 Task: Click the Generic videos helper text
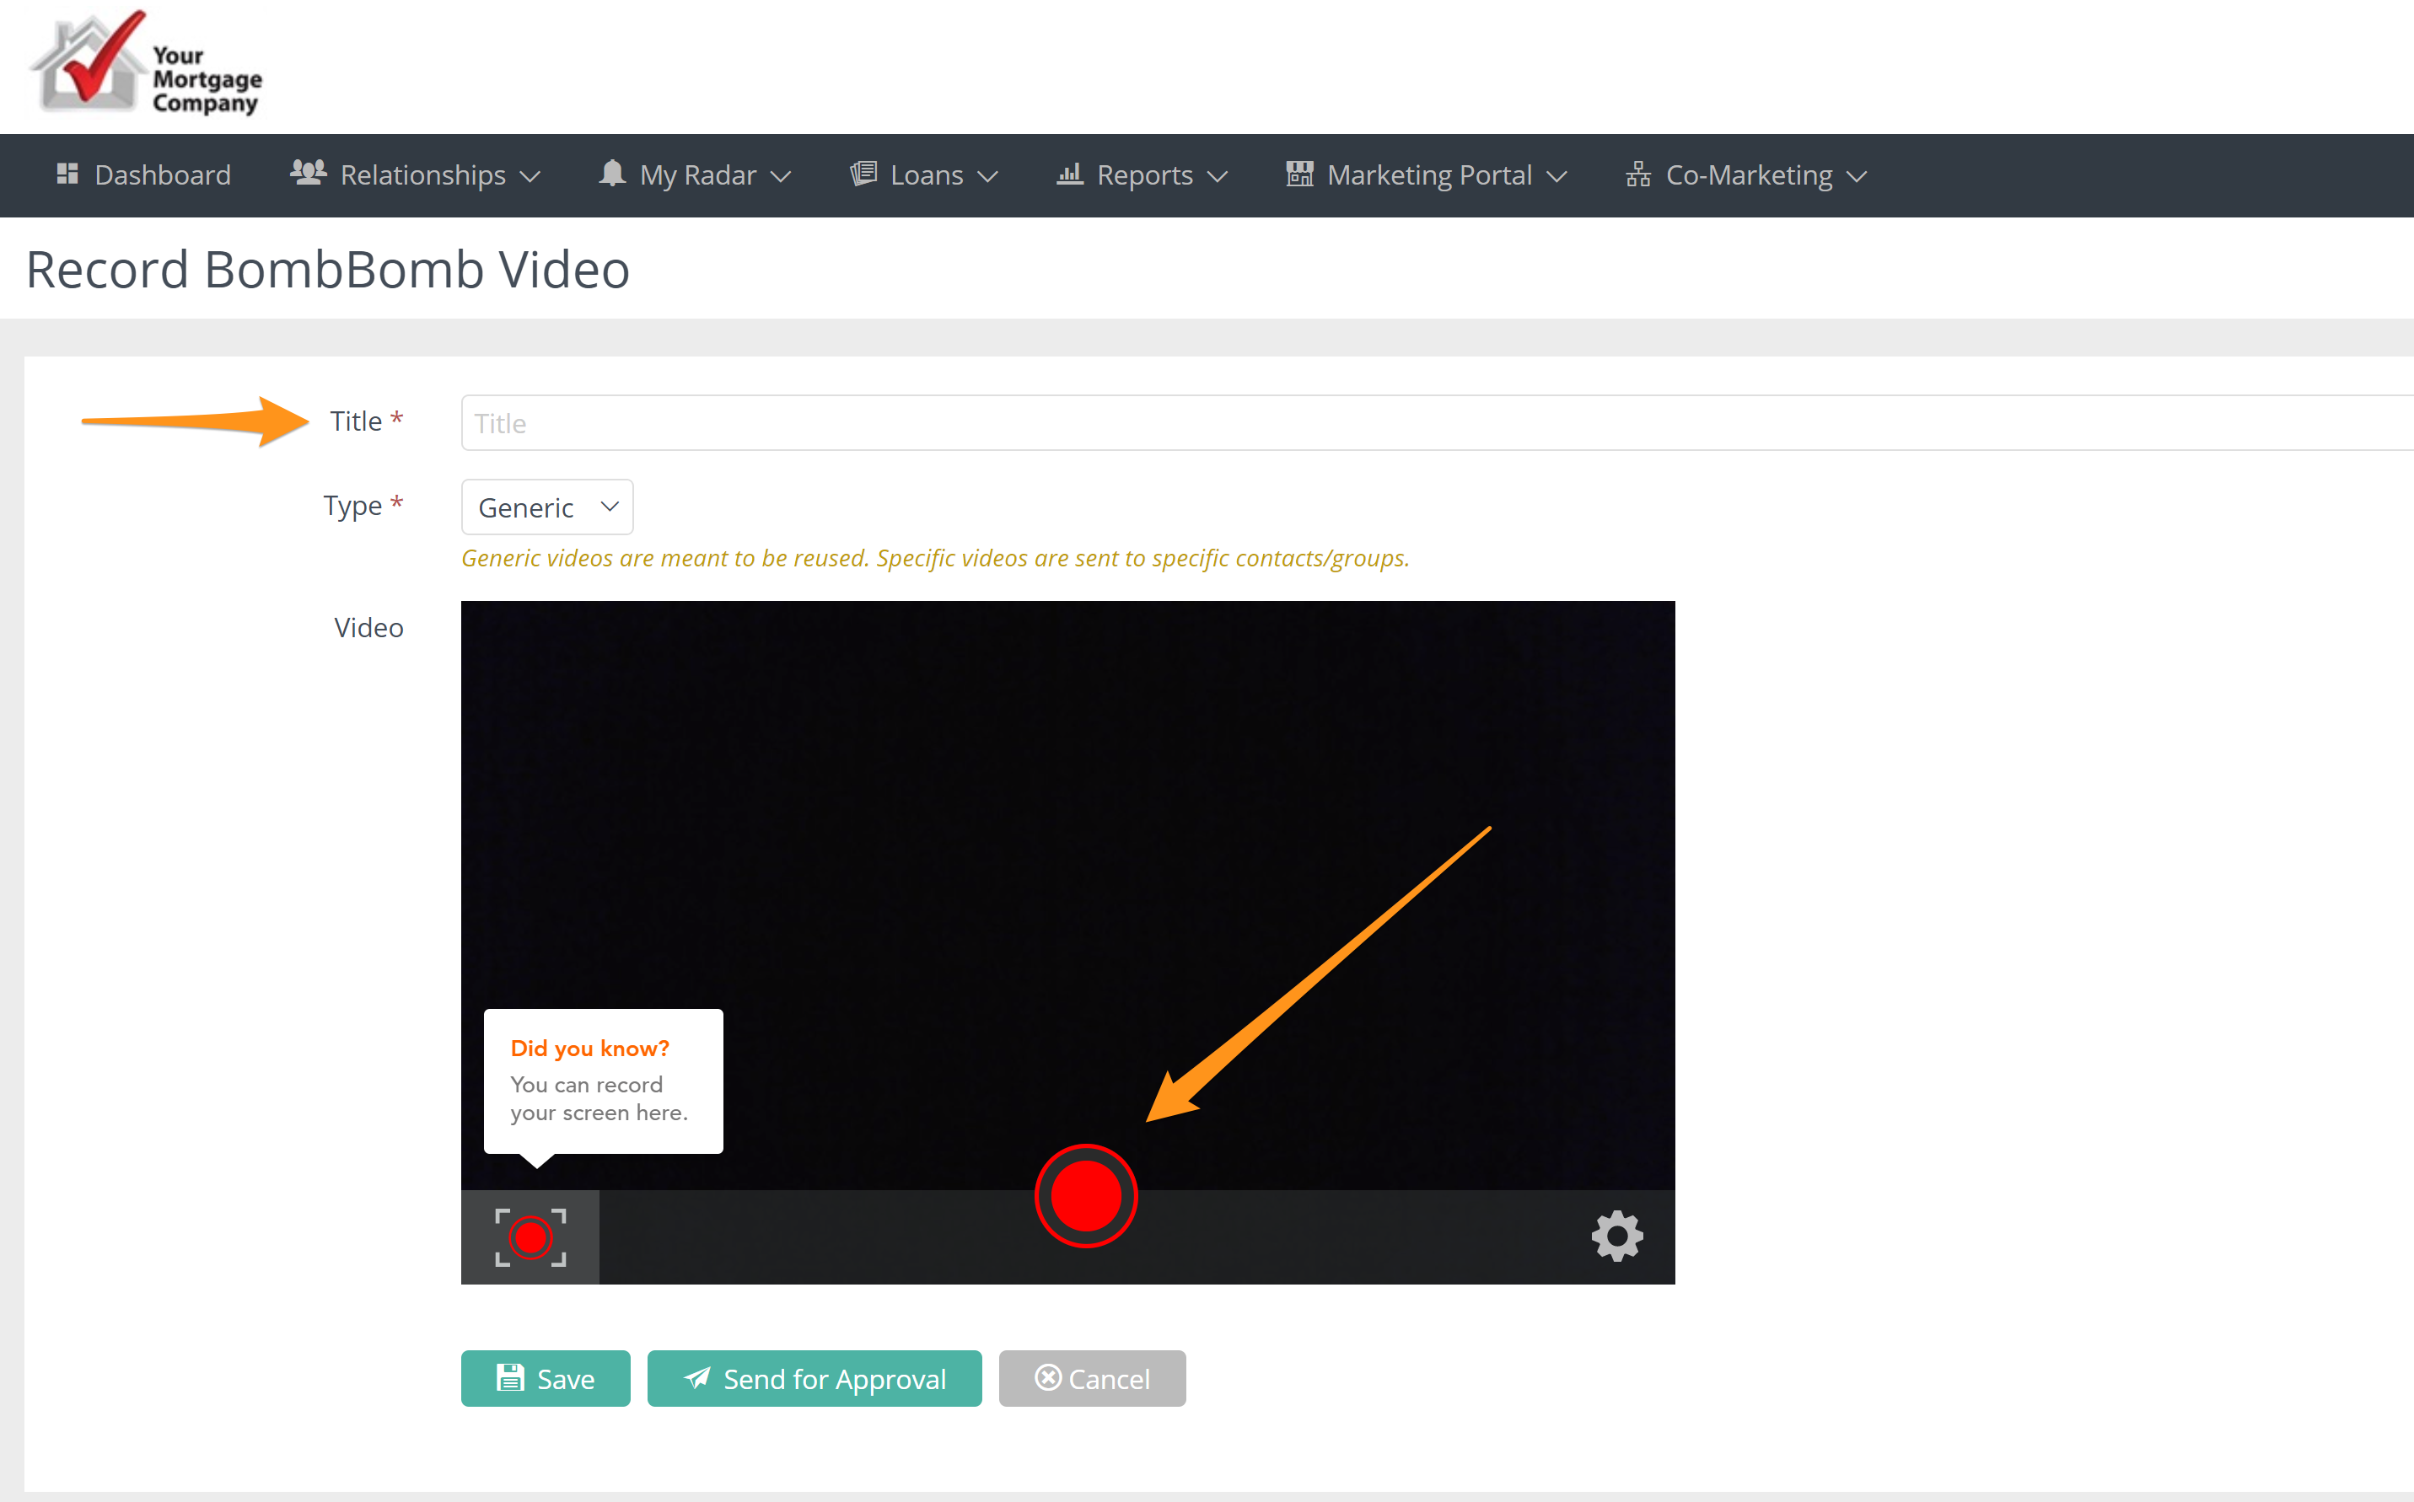click(x=935, y=558)
